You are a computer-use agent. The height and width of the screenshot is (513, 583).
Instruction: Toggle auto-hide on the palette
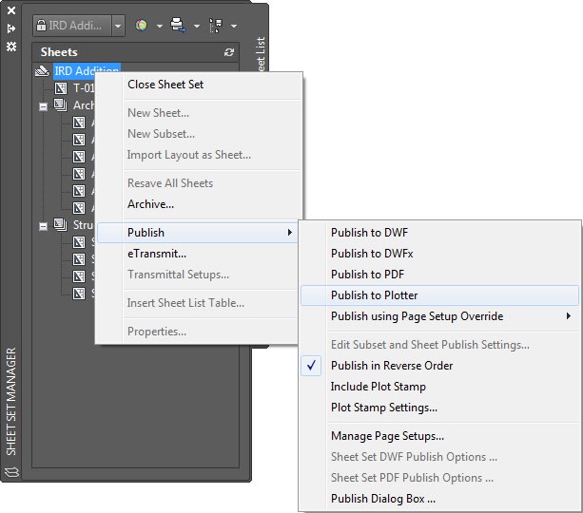coord(11,28)
